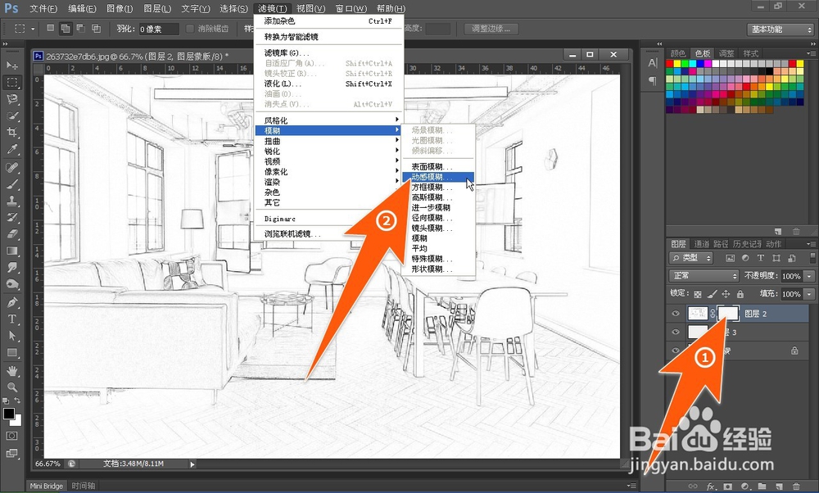This screenshot has height=493, width=819.
Task: Select the Horizontal Type tool
Action: 12,319
